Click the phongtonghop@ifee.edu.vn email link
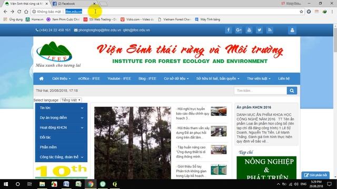 [x=100, y=30]
